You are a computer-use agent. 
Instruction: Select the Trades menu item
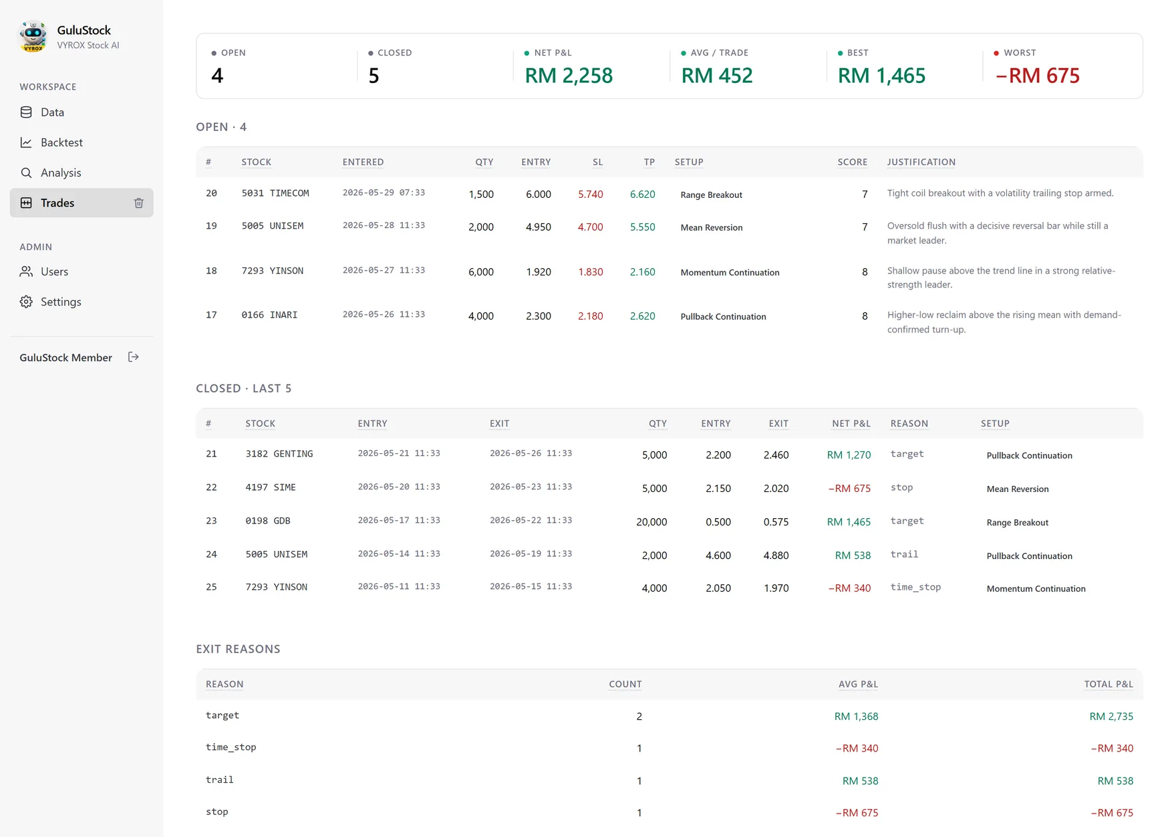pyautogui.click(x=82, y=203)
